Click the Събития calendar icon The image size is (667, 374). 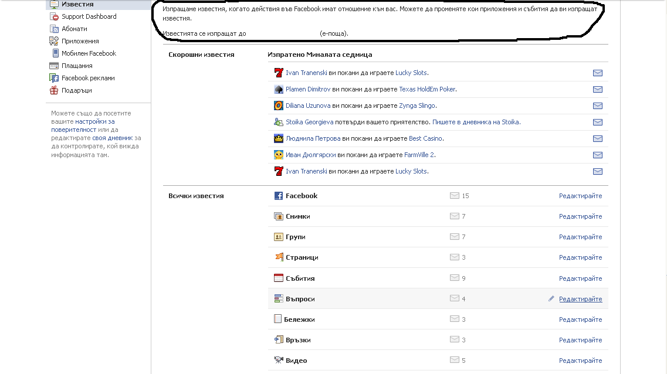point(279,278)
